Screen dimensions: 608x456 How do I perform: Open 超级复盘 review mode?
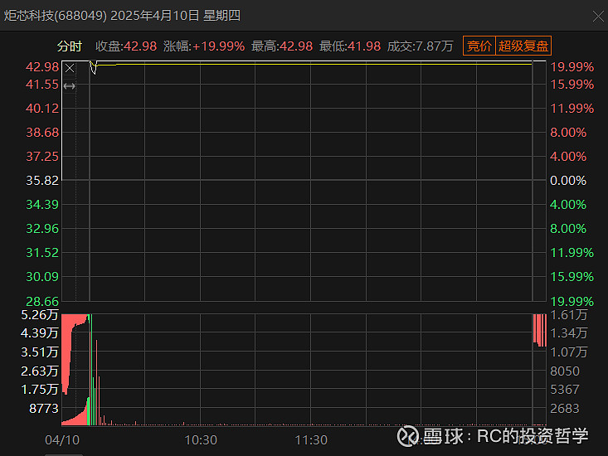click(x=523, y=46)
